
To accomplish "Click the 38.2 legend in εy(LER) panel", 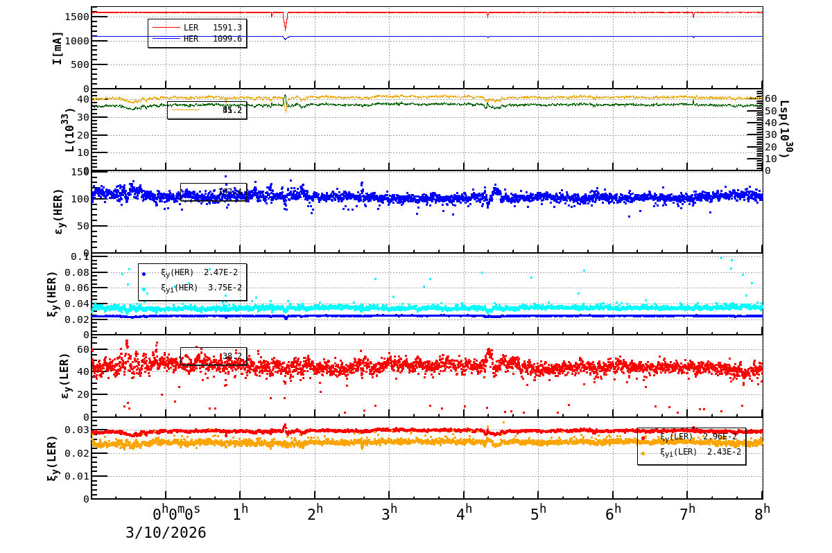I will tap(214, 356).
